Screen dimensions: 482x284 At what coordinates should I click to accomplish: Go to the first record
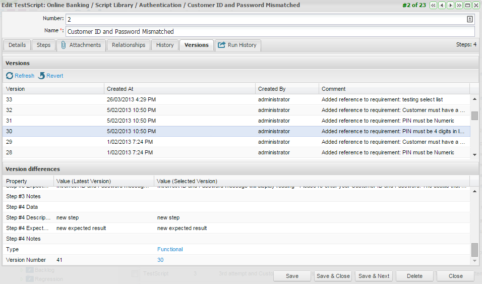tap(433, 6)
